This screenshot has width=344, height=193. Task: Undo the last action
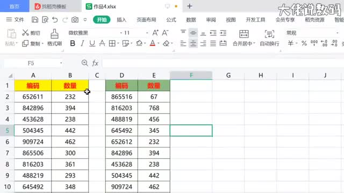pos(55,20)
